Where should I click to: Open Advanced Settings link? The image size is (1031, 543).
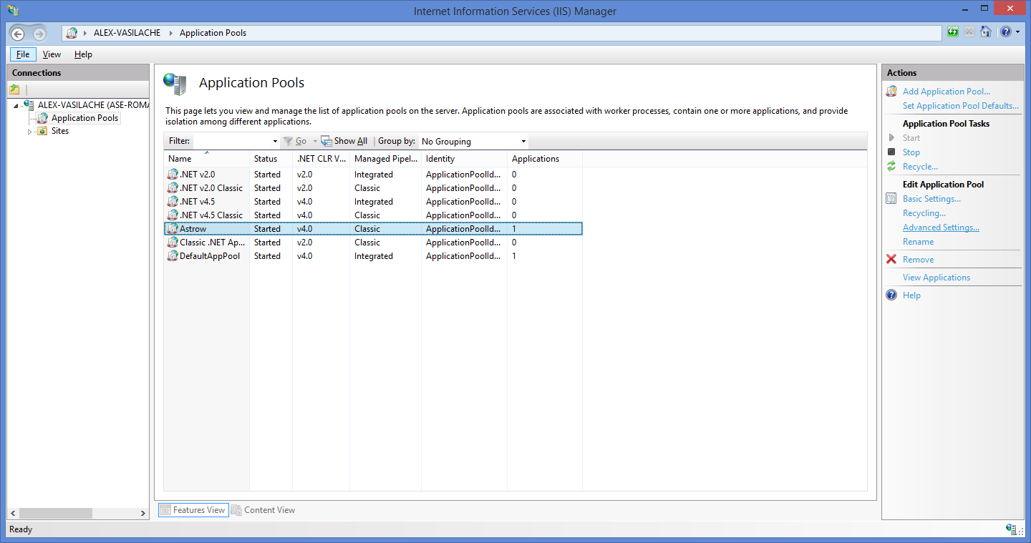click(940, 228)
